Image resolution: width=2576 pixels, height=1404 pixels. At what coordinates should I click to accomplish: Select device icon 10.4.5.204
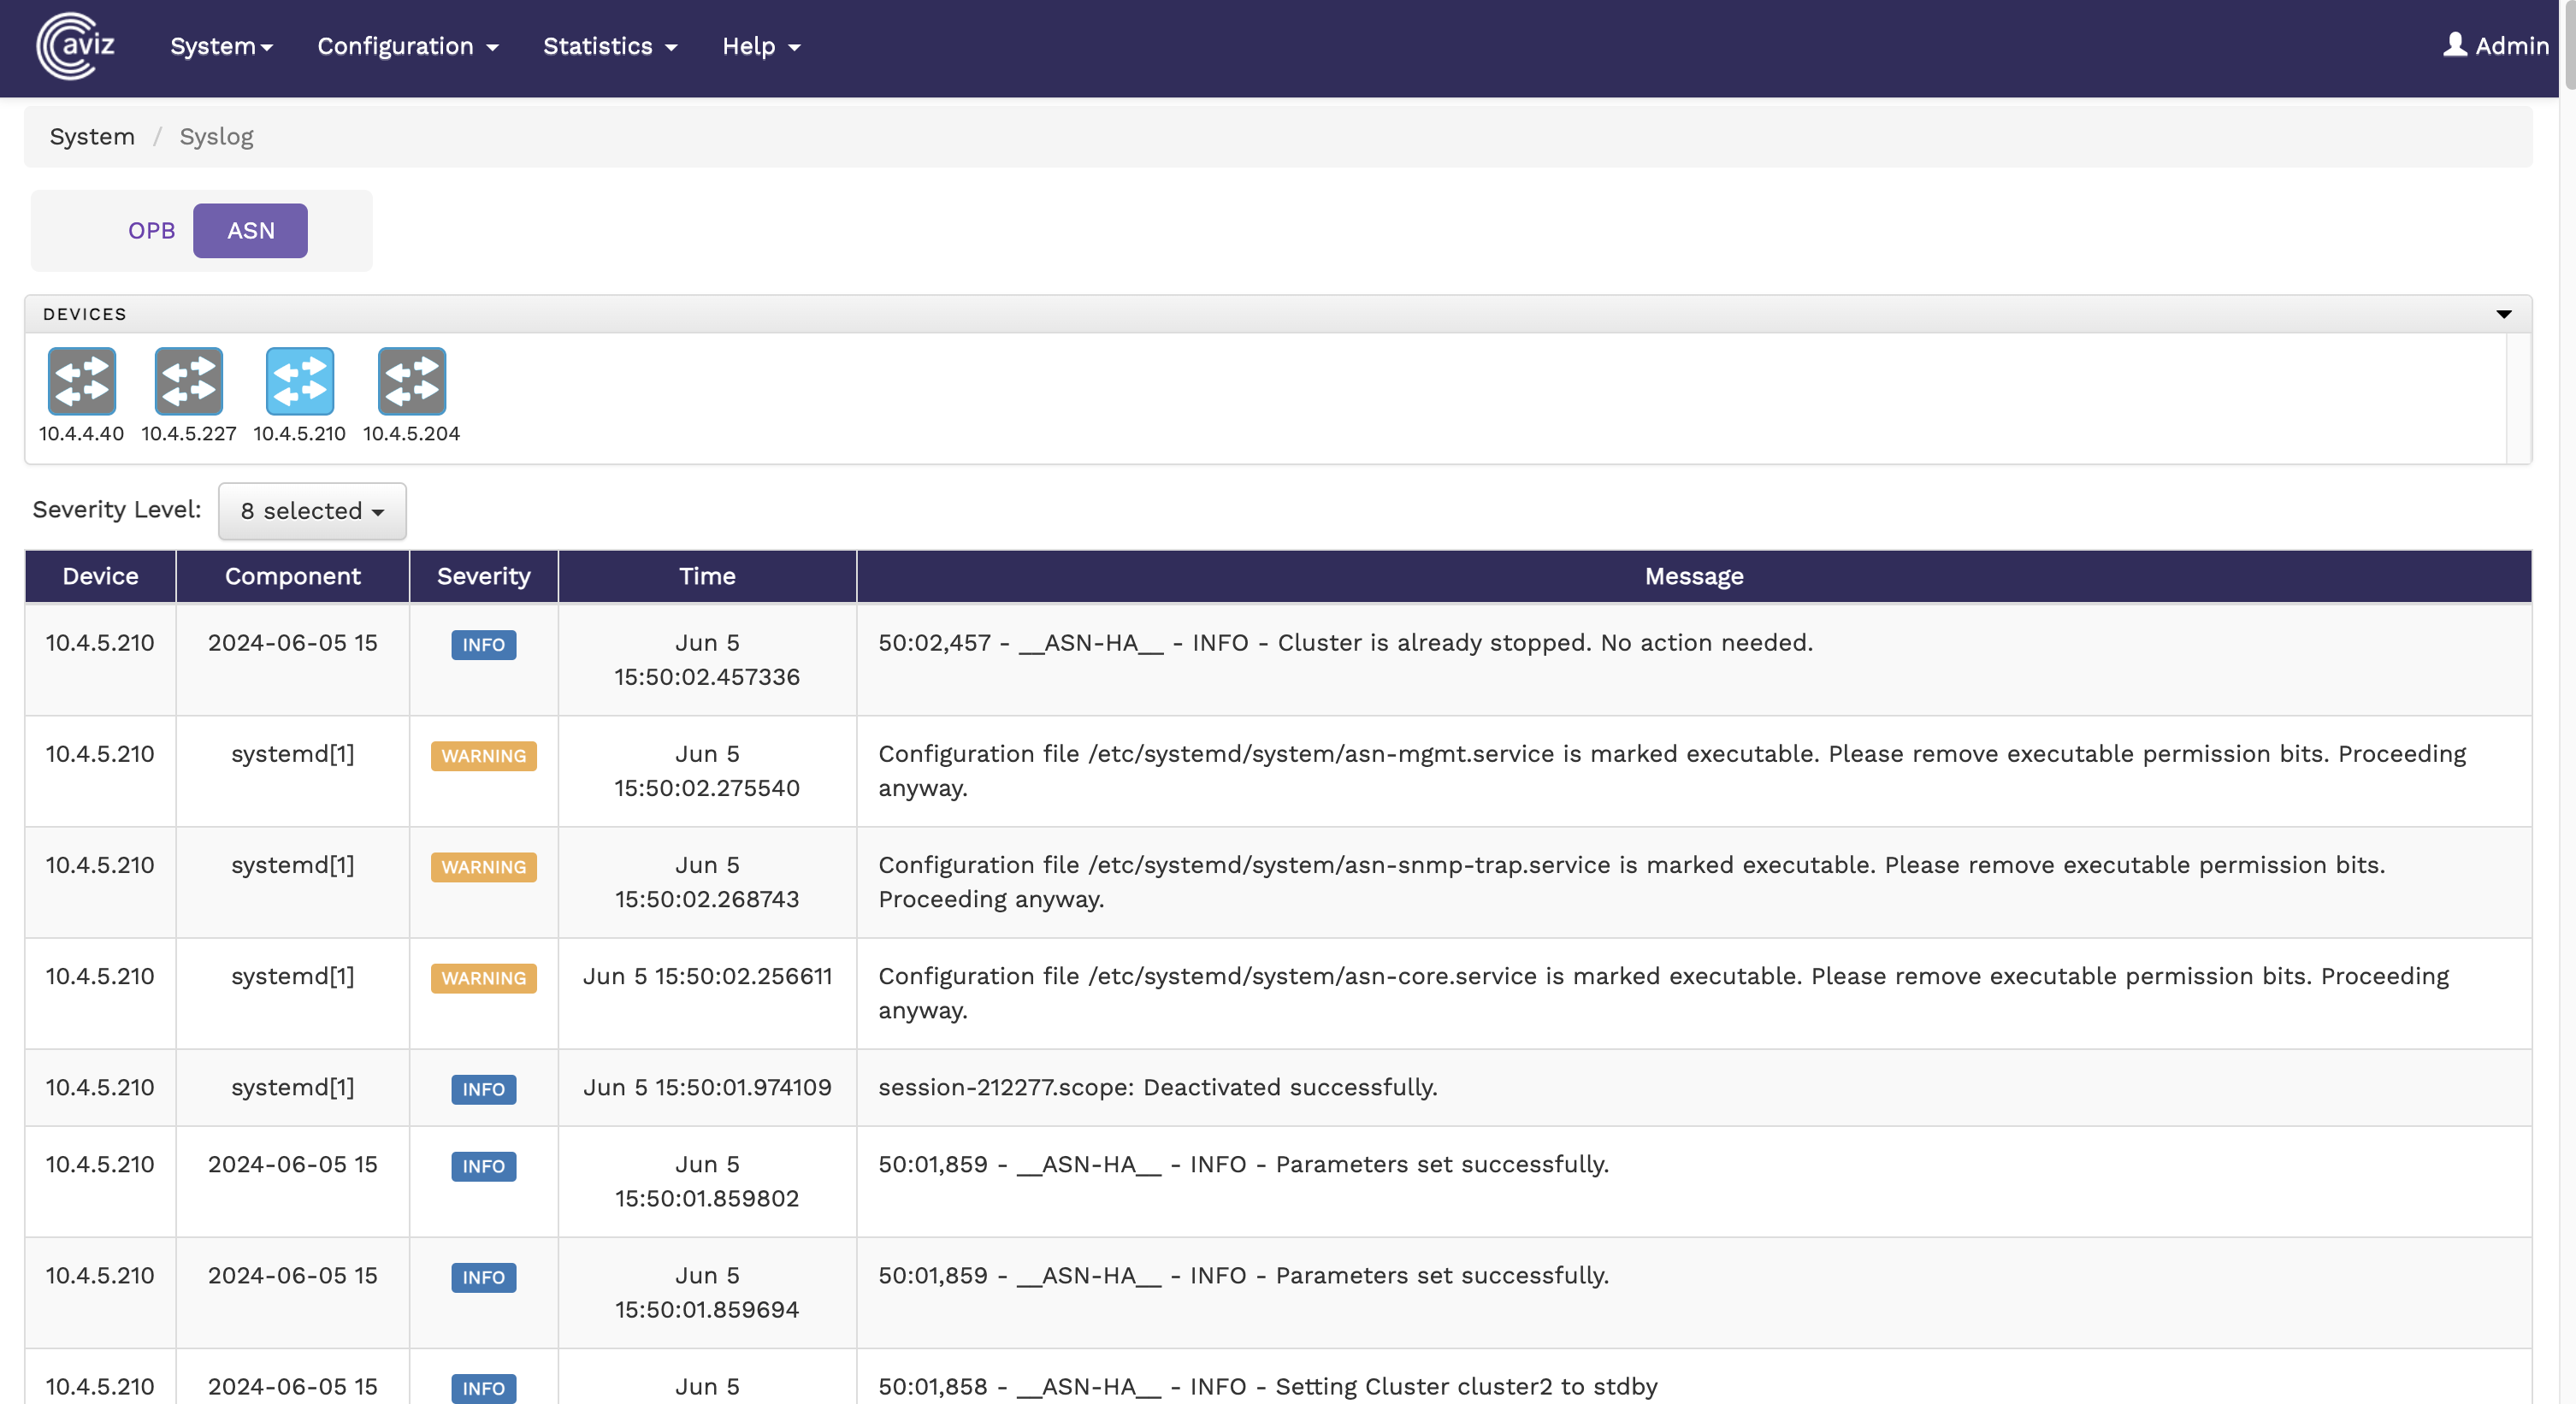[411, 381]
